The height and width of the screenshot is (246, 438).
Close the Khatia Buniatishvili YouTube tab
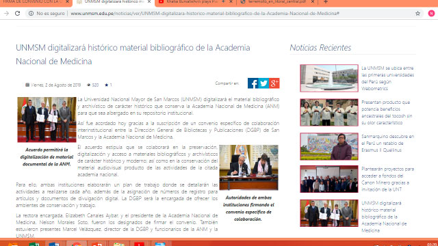point(231,1)
